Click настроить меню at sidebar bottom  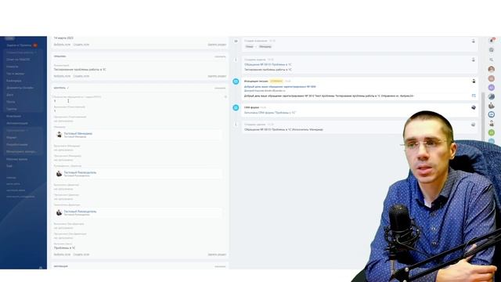tap(16, 190)
